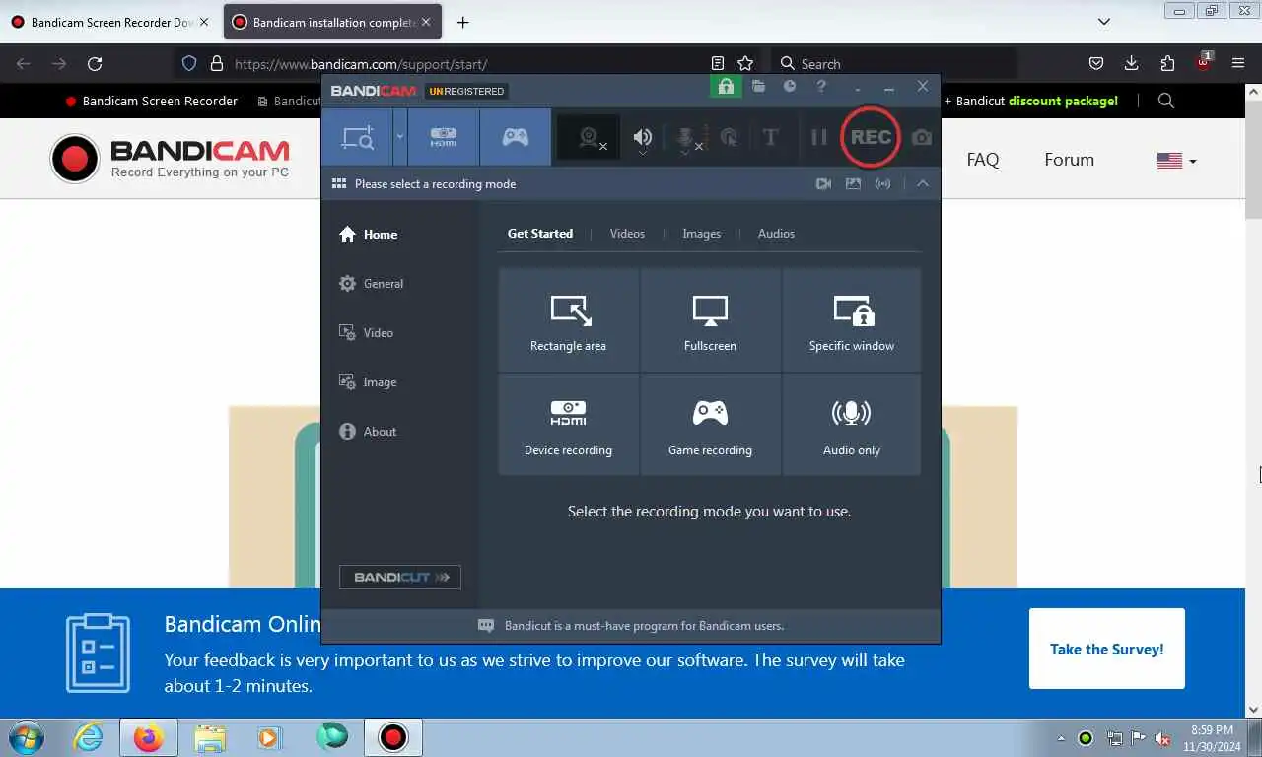Click the grid icon beside recording mode message
1262x757 pixels.
[x=339, y=183]
